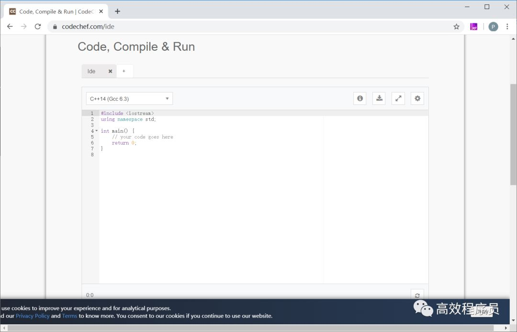
Task: Open the Terms link
Action: (x=69, y=316)
